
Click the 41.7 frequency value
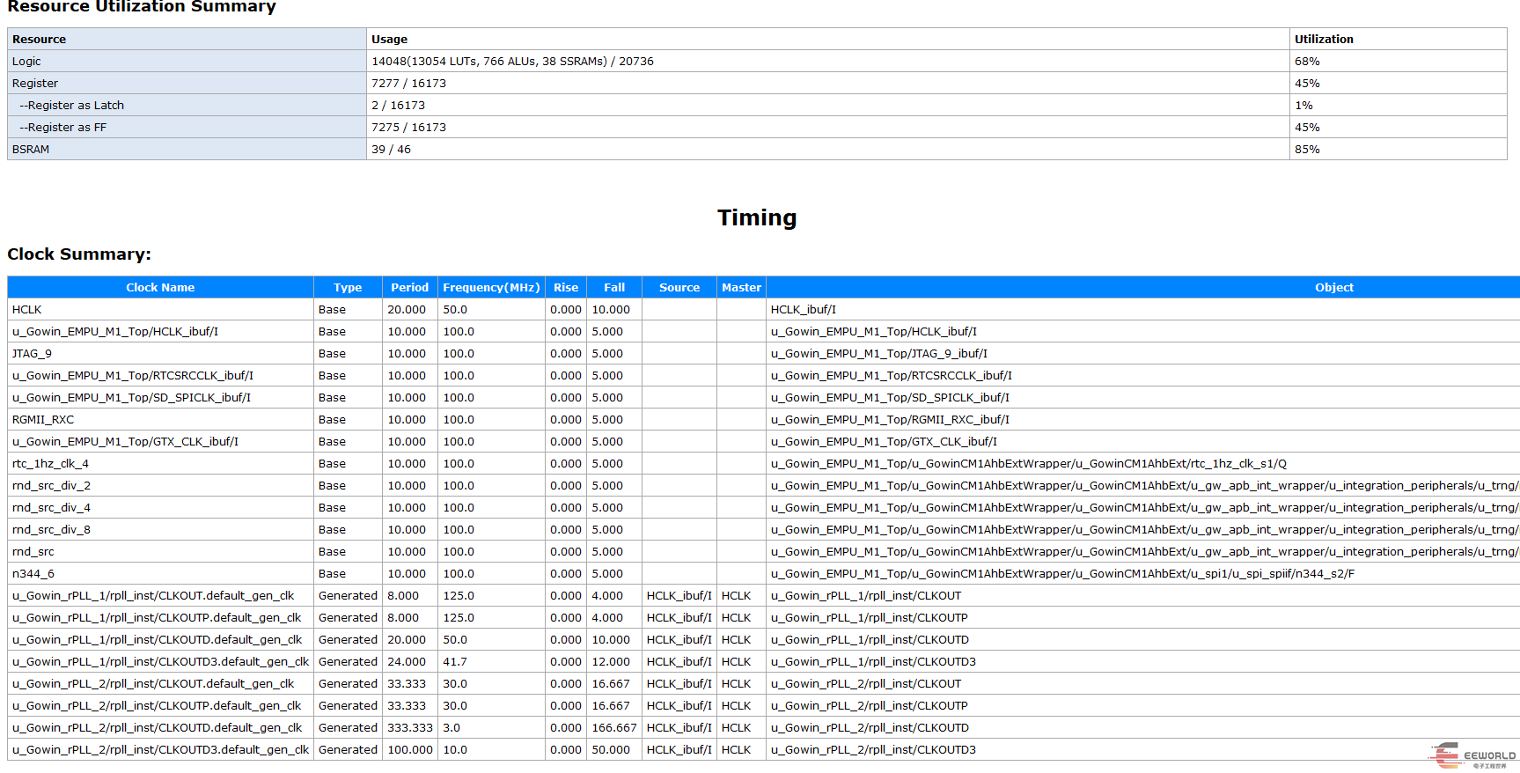pyautogui.click(x=491, y=661)
